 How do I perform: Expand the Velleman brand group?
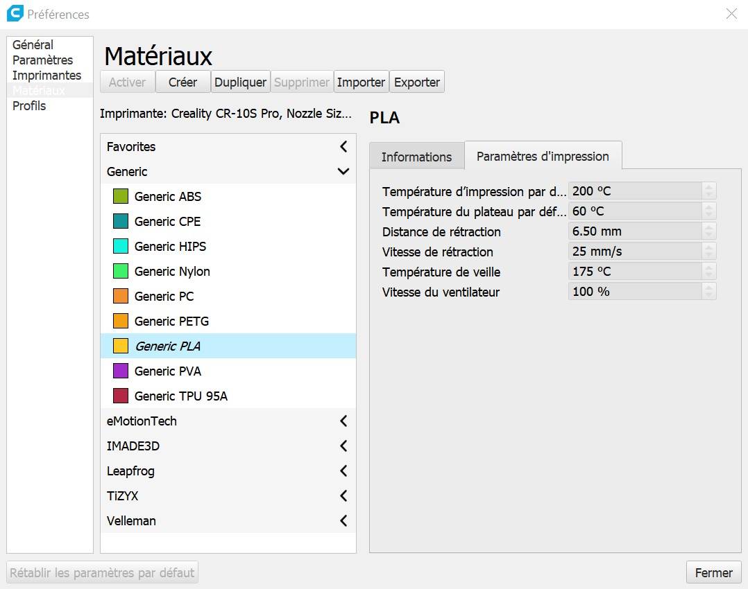(343, 521)
